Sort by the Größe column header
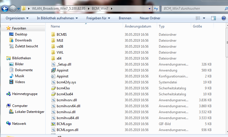Image resolution: width=228 pixels, height=137 pixels. pos(197,26)
